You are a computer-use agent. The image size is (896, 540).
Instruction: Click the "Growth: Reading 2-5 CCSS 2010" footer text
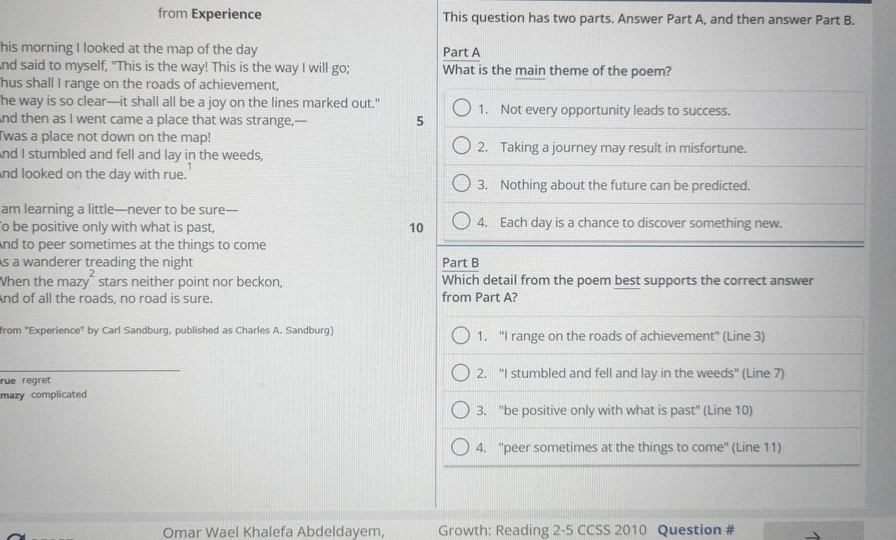pyautogui.click(x=542, y=530)
